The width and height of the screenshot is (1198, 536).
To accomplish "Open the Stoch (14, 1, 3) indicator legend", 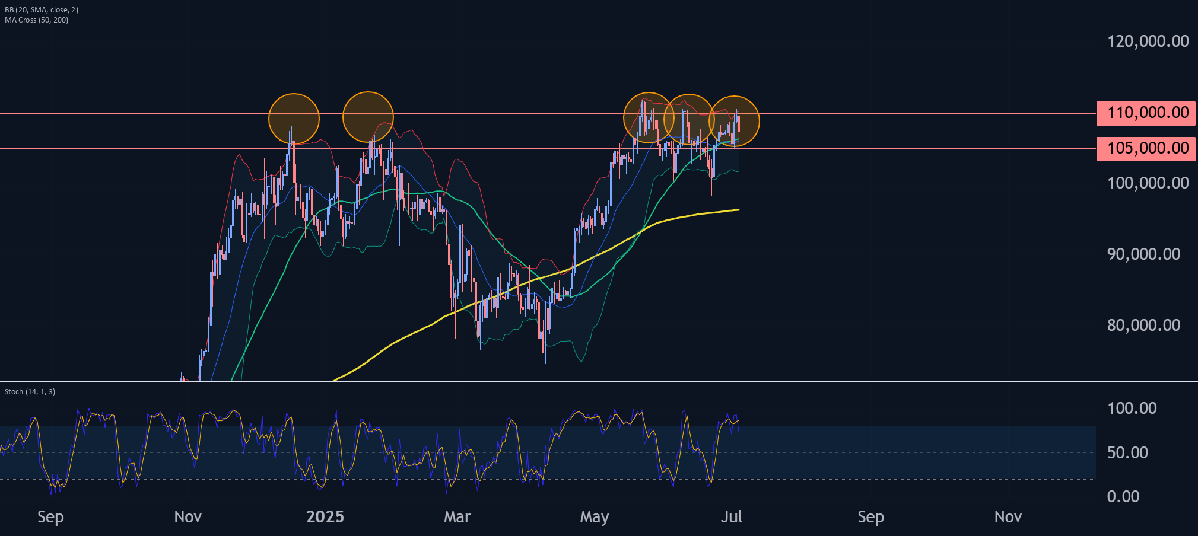I will [30, 392].
